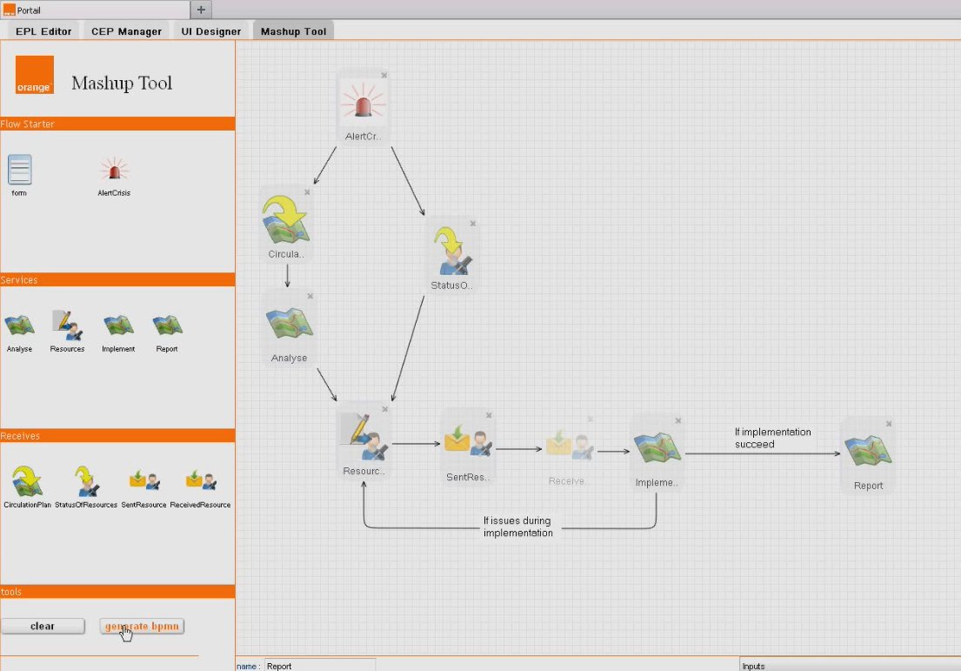Open a new browser tab with plus
The height and width of the screenshot is (671, 961).
click(x=201, y=10)
